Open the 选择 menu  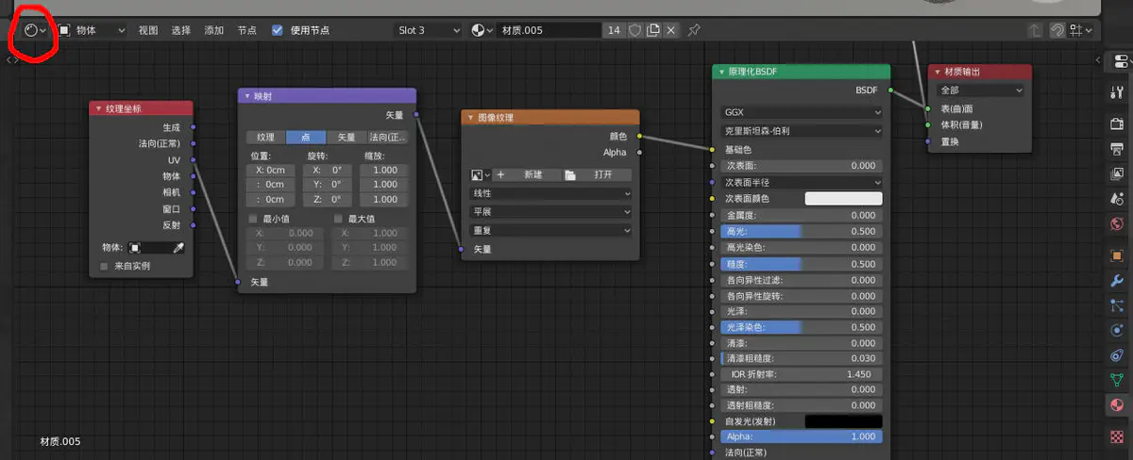(181, 30)
